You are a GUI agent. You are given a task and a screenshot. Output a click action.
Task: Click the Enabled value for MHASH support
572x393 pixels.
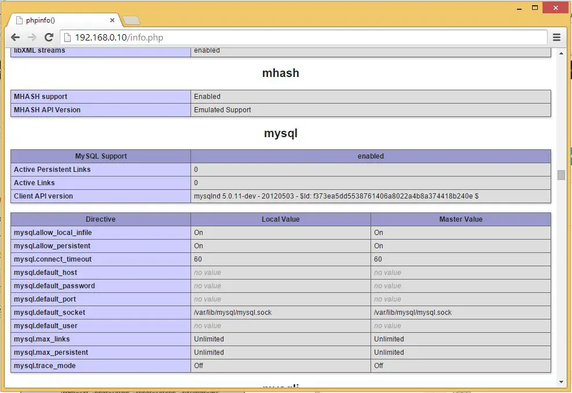[207, 97]
